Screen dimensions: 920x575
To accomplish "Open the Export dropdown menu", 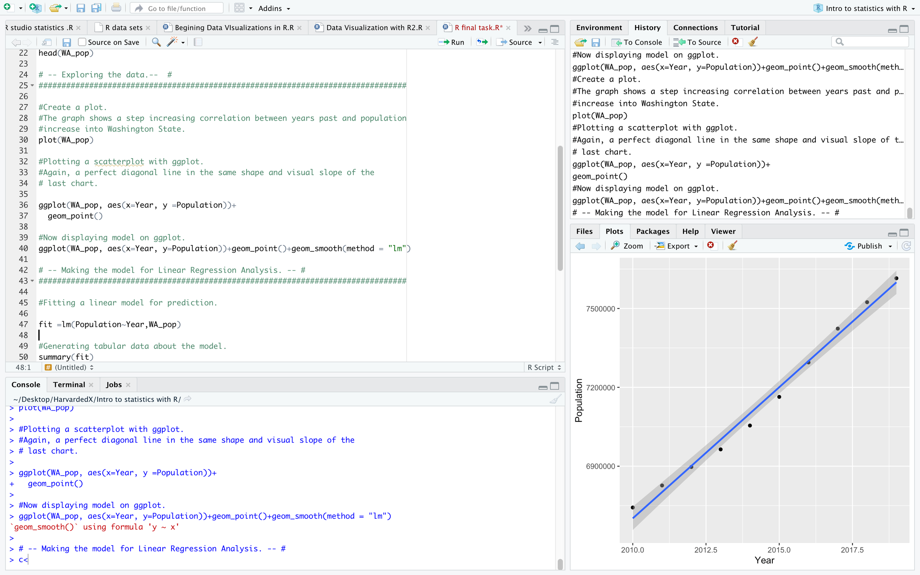I will 677,246.
